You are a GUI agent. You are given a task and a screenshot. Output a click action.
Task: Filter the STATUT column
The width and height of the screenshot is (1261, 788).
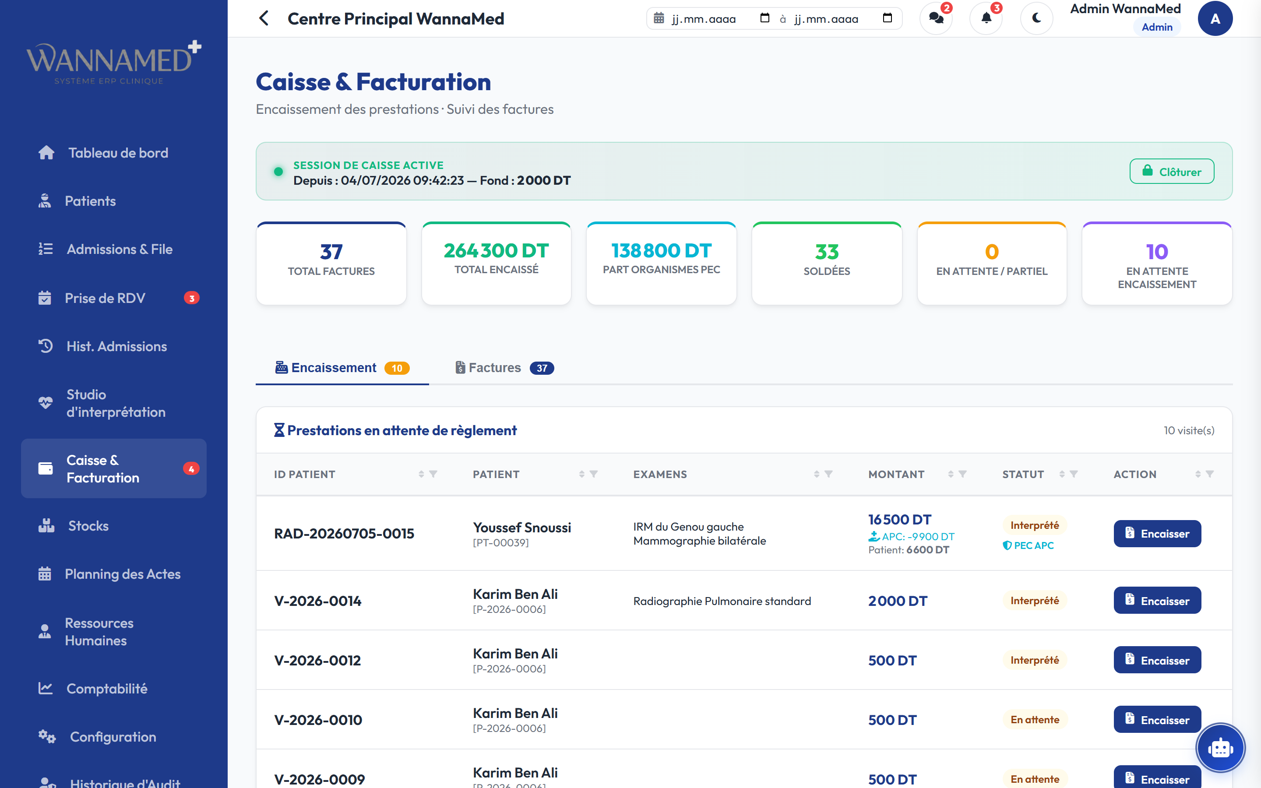click(x=1074, y=474)
